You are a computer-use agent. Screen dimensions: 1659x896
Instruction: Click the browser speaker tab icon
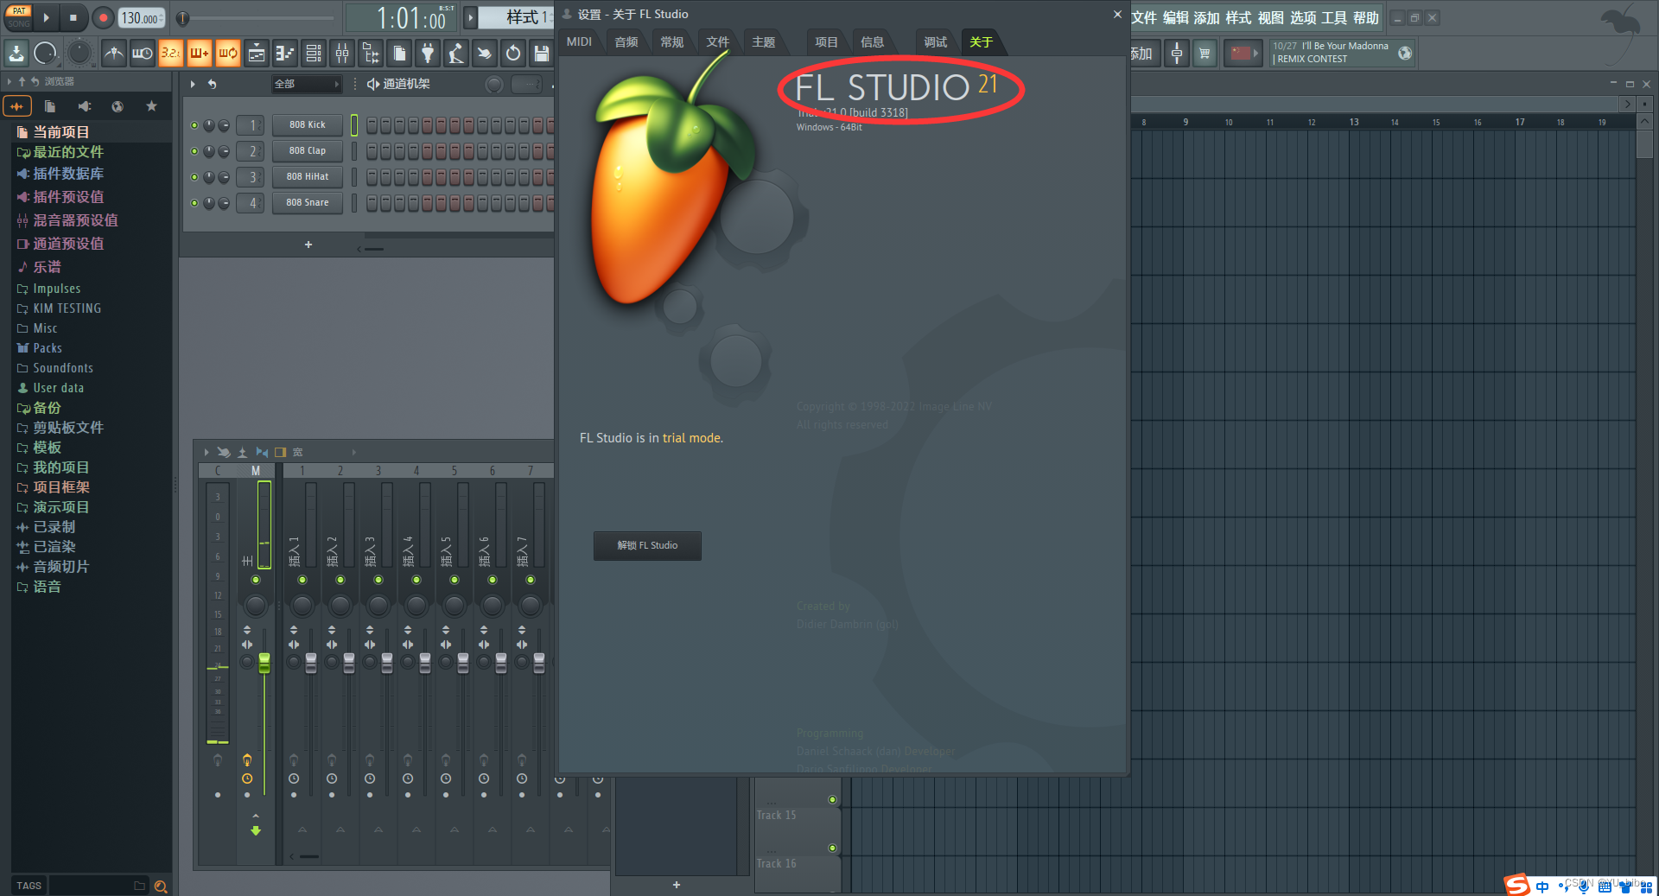coord(84,106)
